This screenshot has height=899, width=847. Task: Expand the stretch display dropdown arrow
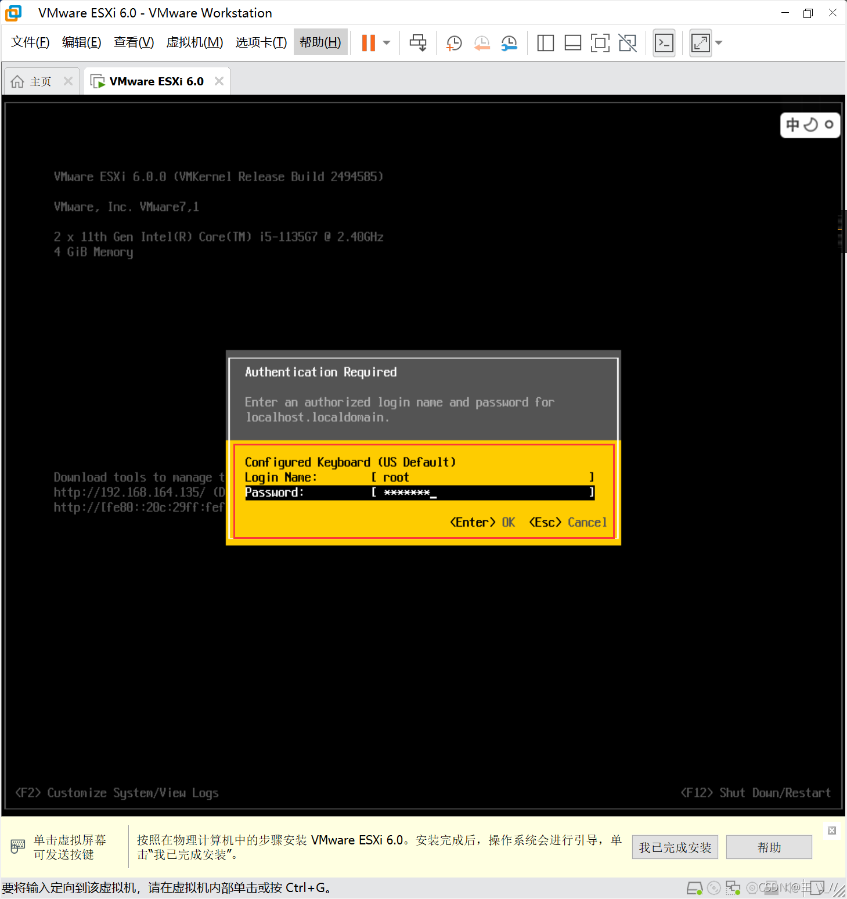pyautogui.click(x=719, y=42)
